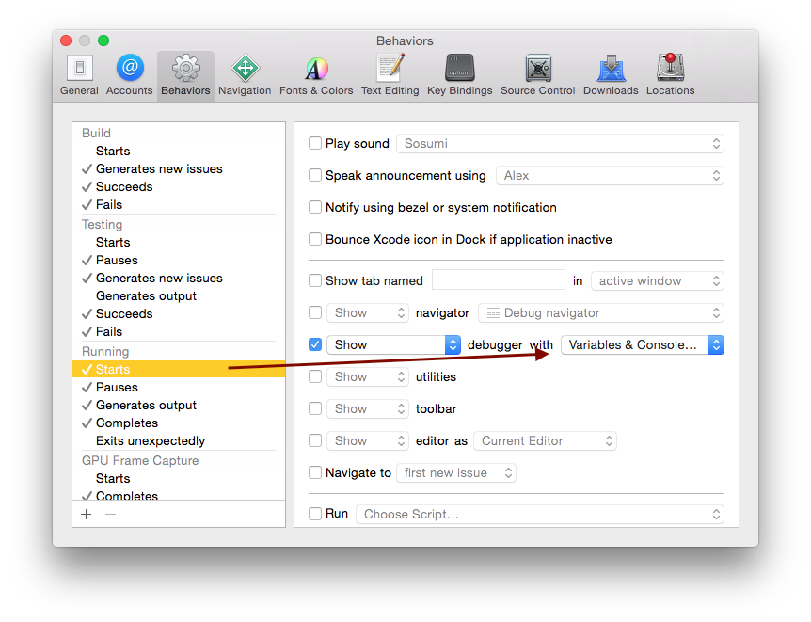Select Running Generates output
The width and height of the screenshot is (811, 622).
click(x=179, y=406)
